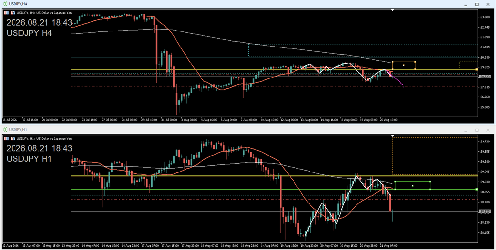Maximize the USDJPY,H4 chart window

[x=477, y=4]
